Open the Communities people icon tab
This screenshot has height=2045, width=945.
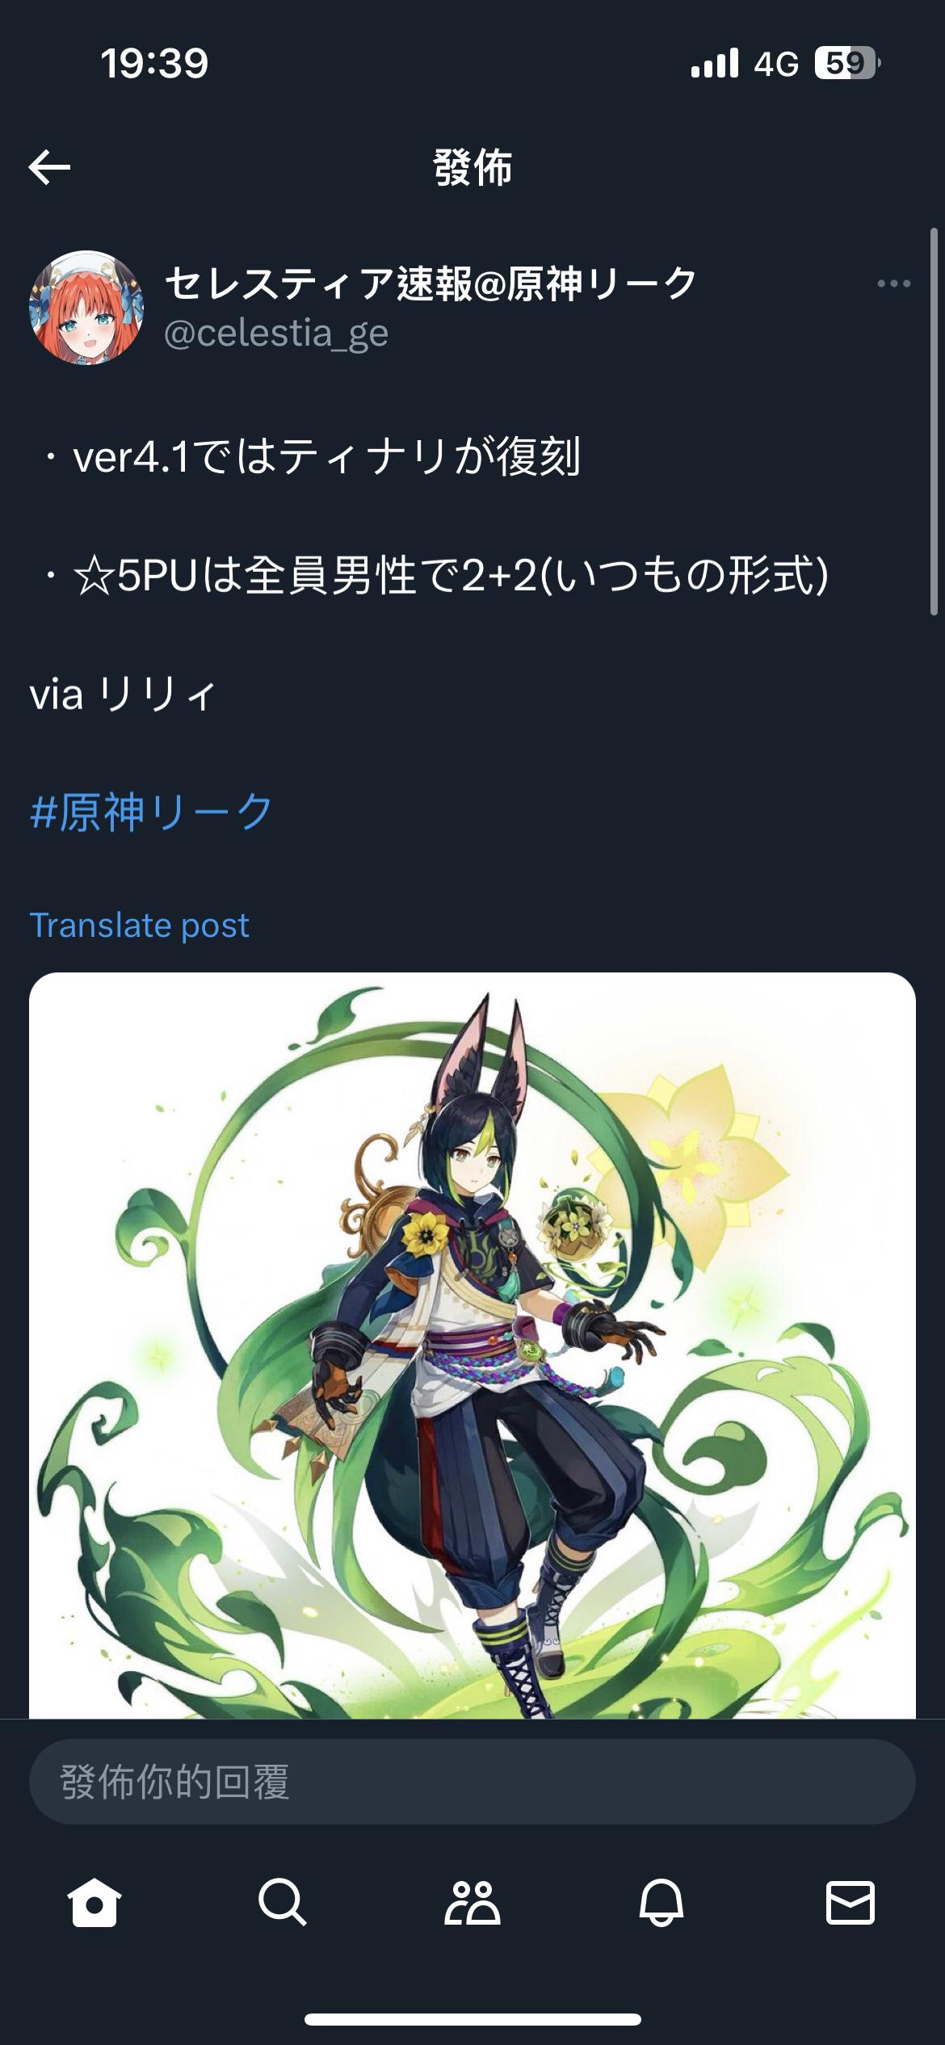[472, 1903]
